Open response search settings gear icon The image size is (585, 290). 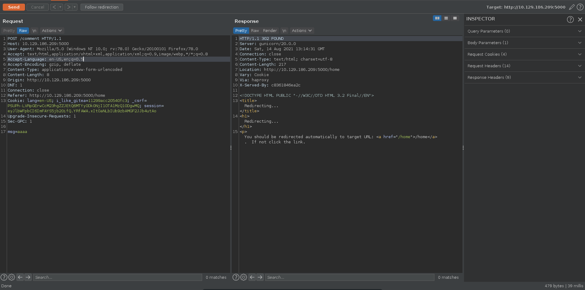(244, 277)
